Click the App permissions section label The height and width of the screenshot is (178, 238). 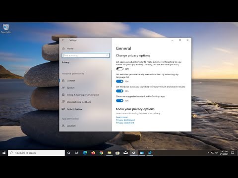click(x=70, y=119)
